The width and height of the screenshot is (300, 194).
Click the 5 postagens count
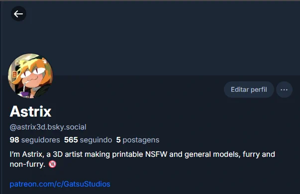pyautogui.click(x=138, y=140)
